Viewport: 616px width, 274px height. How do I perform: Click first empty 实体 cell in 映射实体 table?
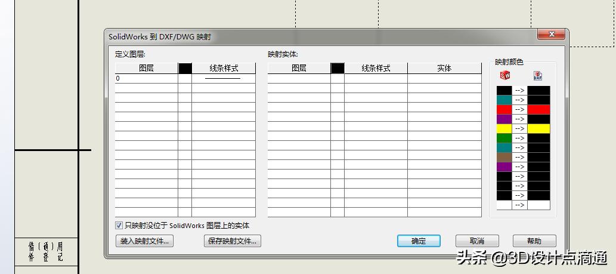(444, 79)
